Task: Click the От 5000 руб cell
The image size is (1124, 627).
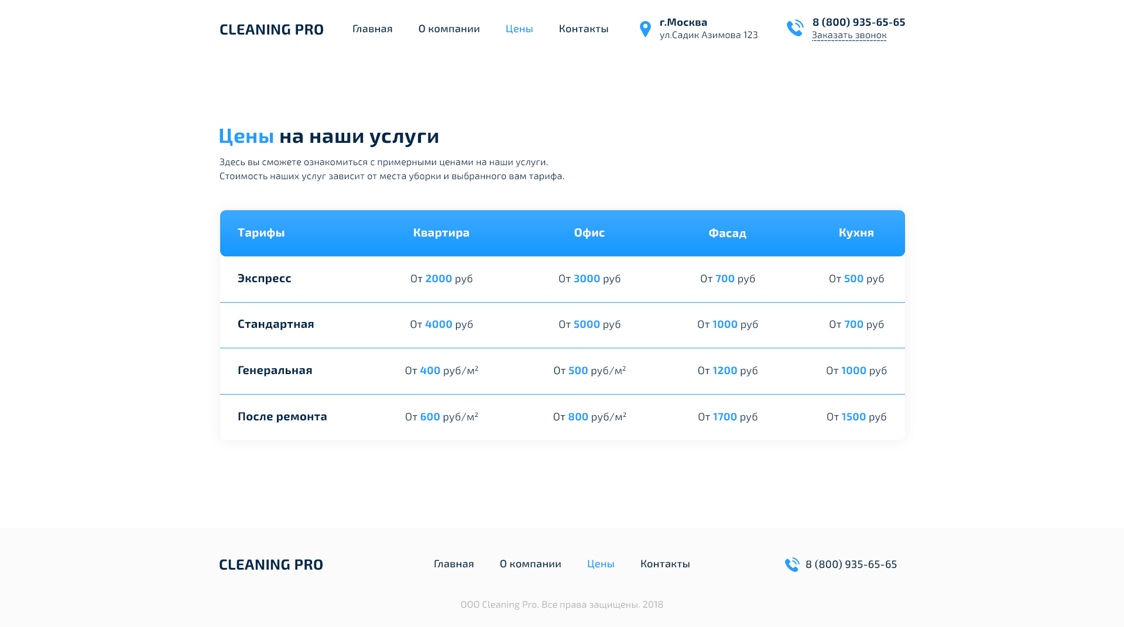Action: point(590,324)
